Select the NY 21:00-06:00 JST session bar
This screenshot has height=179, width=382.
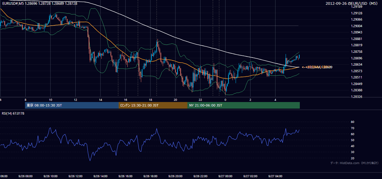tap(244, 105)
